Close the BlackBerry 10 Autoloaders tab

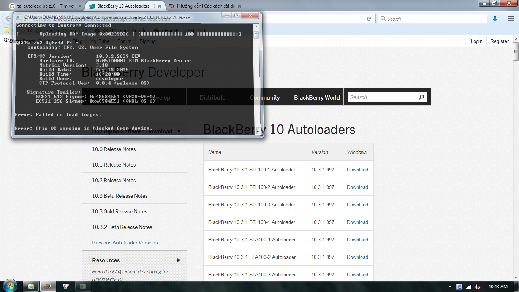tap(160, 6)
